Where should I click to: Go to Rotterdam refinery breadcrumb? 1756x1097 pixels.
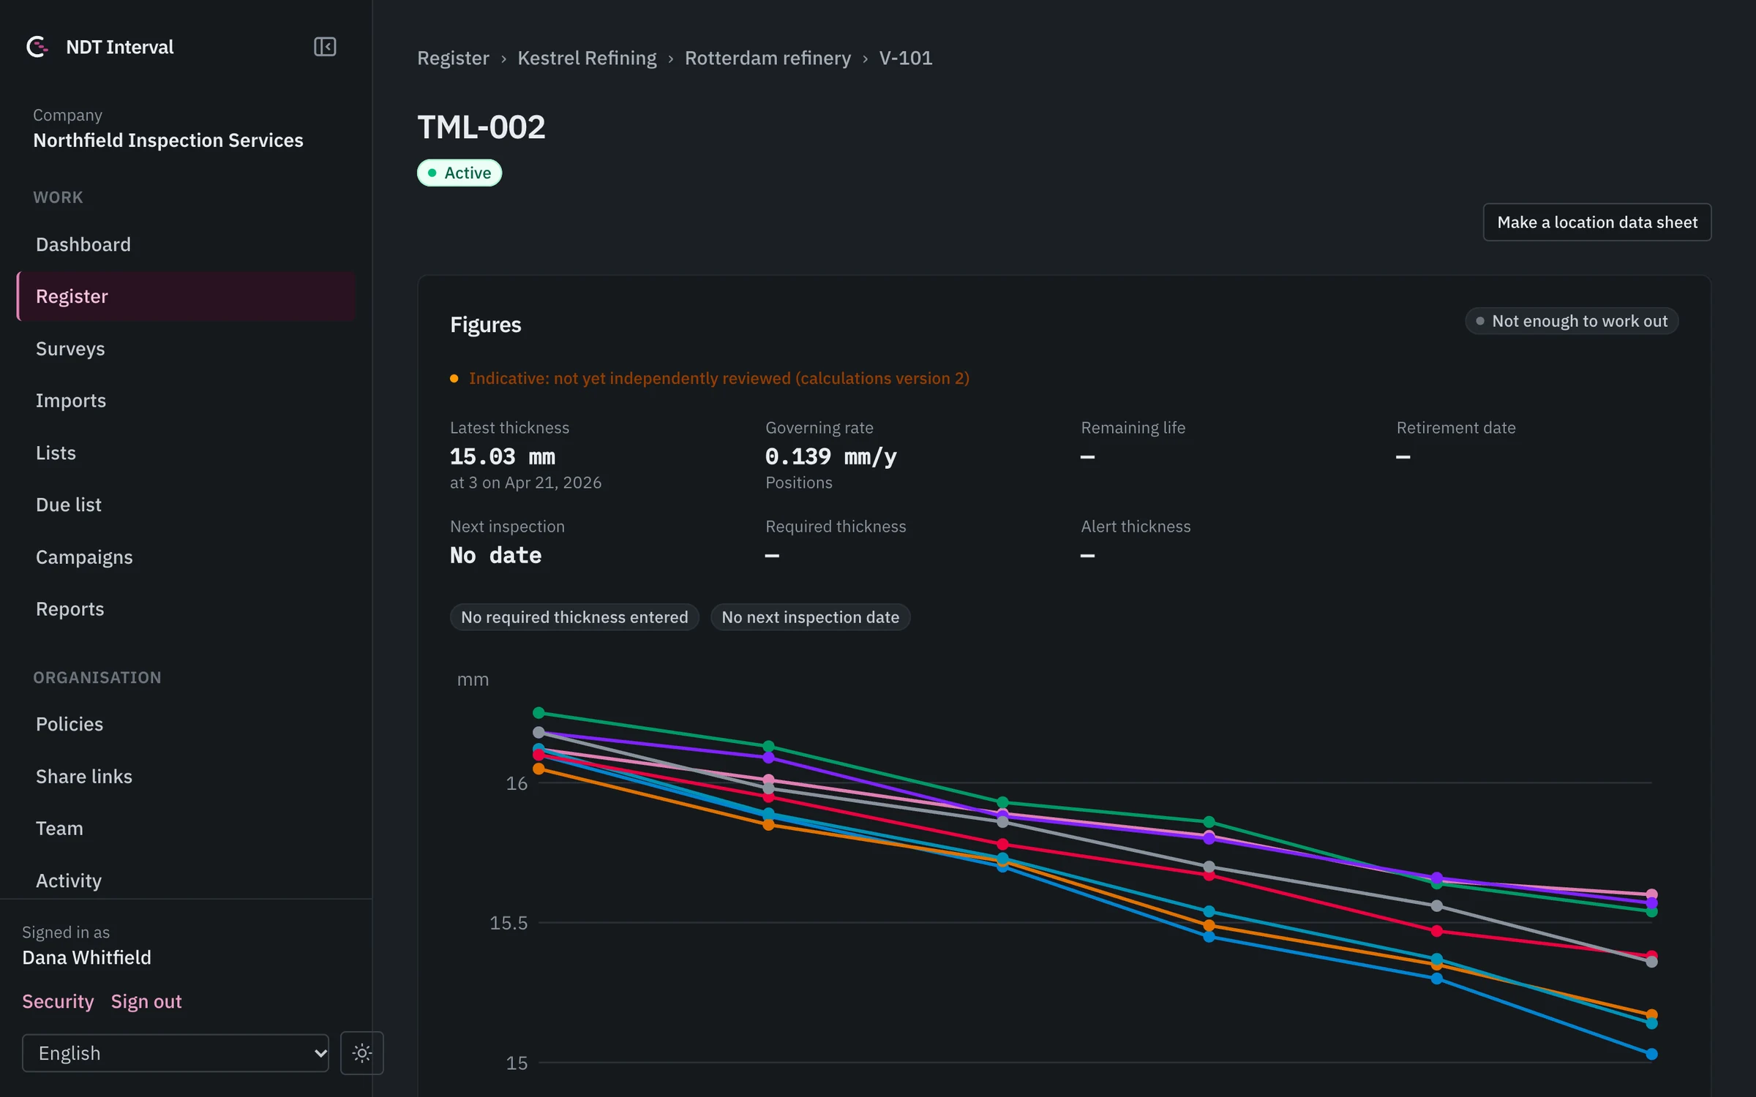click(x=768, y=58)
